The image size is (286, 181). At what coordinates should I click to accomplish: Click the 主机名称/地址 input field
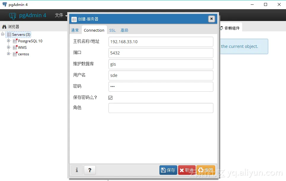point(161,42)
